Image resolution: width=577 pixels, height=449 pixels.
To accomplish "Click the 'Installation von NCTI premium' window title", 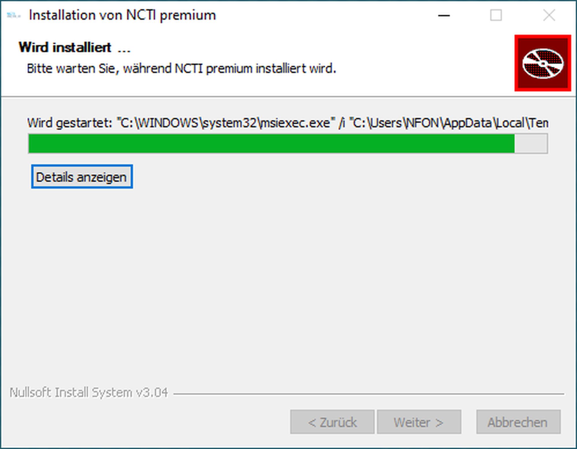I will (122, 15).
